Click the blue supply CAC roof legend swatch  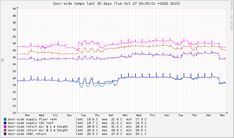[5, 123]
